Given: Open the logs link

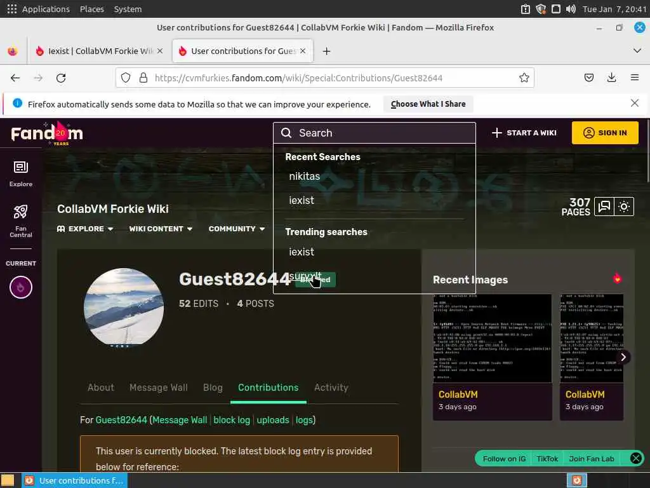Looking at the screenshot, I should [304, 420].
